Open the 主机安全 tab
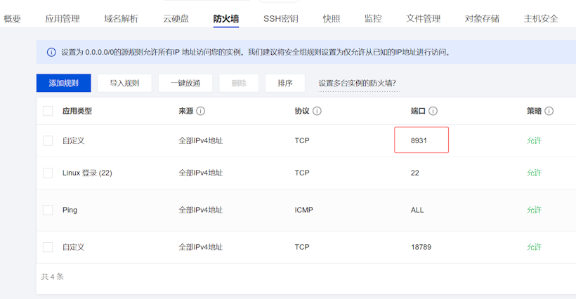Screen dimensions: 576x299 click(541, 18)
